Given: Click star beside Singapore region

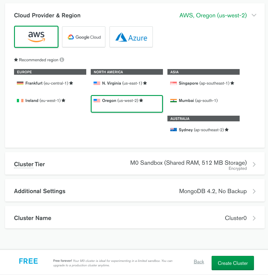Looking at the screenshot, I should pyautogui.click(x=232, y=83).
